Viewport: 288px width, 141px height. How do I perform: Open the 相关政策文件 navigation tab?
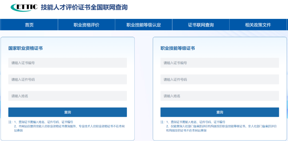258,25
